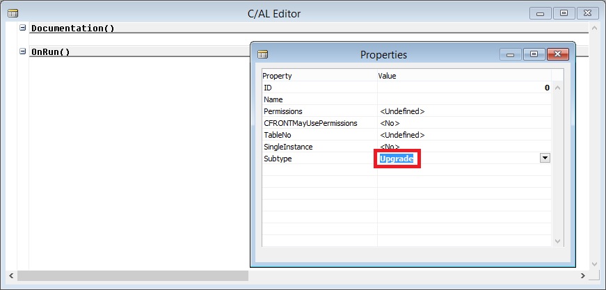The image size is (606, 290).
Task: Click the Name property value cell
Action: (463, 99)
